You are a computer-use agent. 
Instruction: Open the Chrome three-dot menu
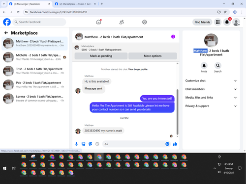[x=242, y=12]
